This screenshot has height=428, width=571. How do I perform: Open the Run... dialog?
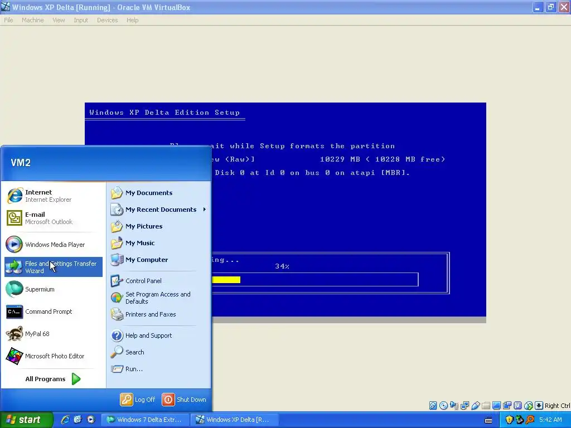[x=158, y=369]
